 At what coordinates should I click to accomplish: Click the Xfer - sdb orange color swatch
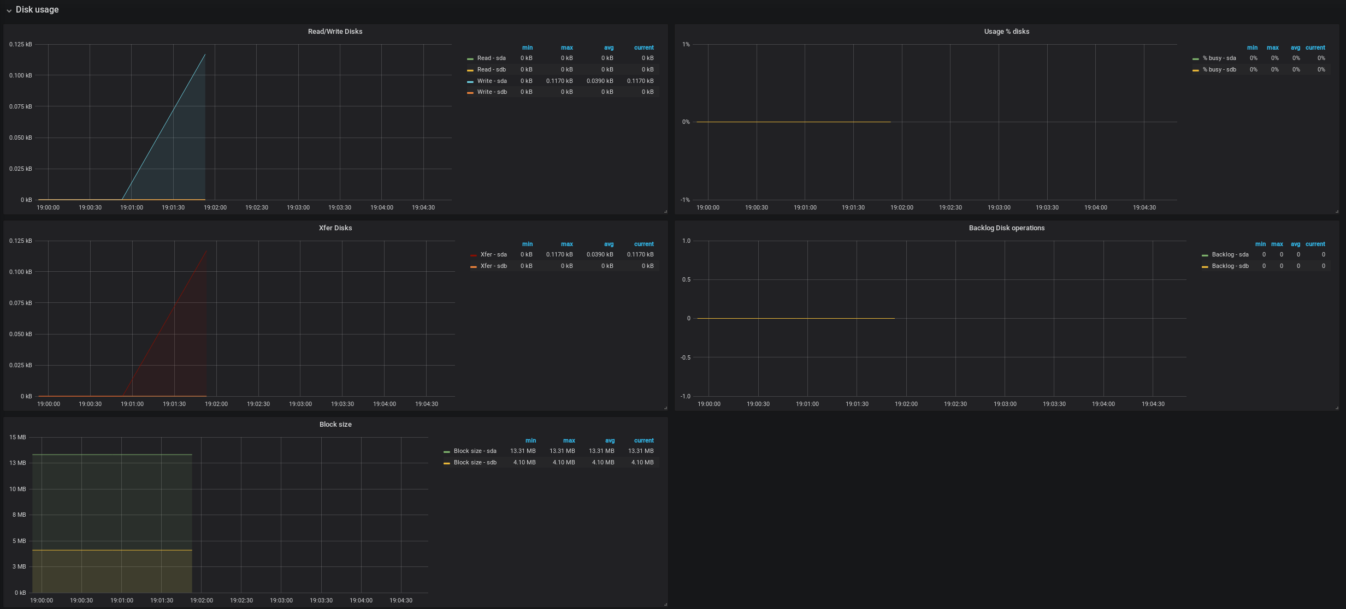click(x=473, y=267)
